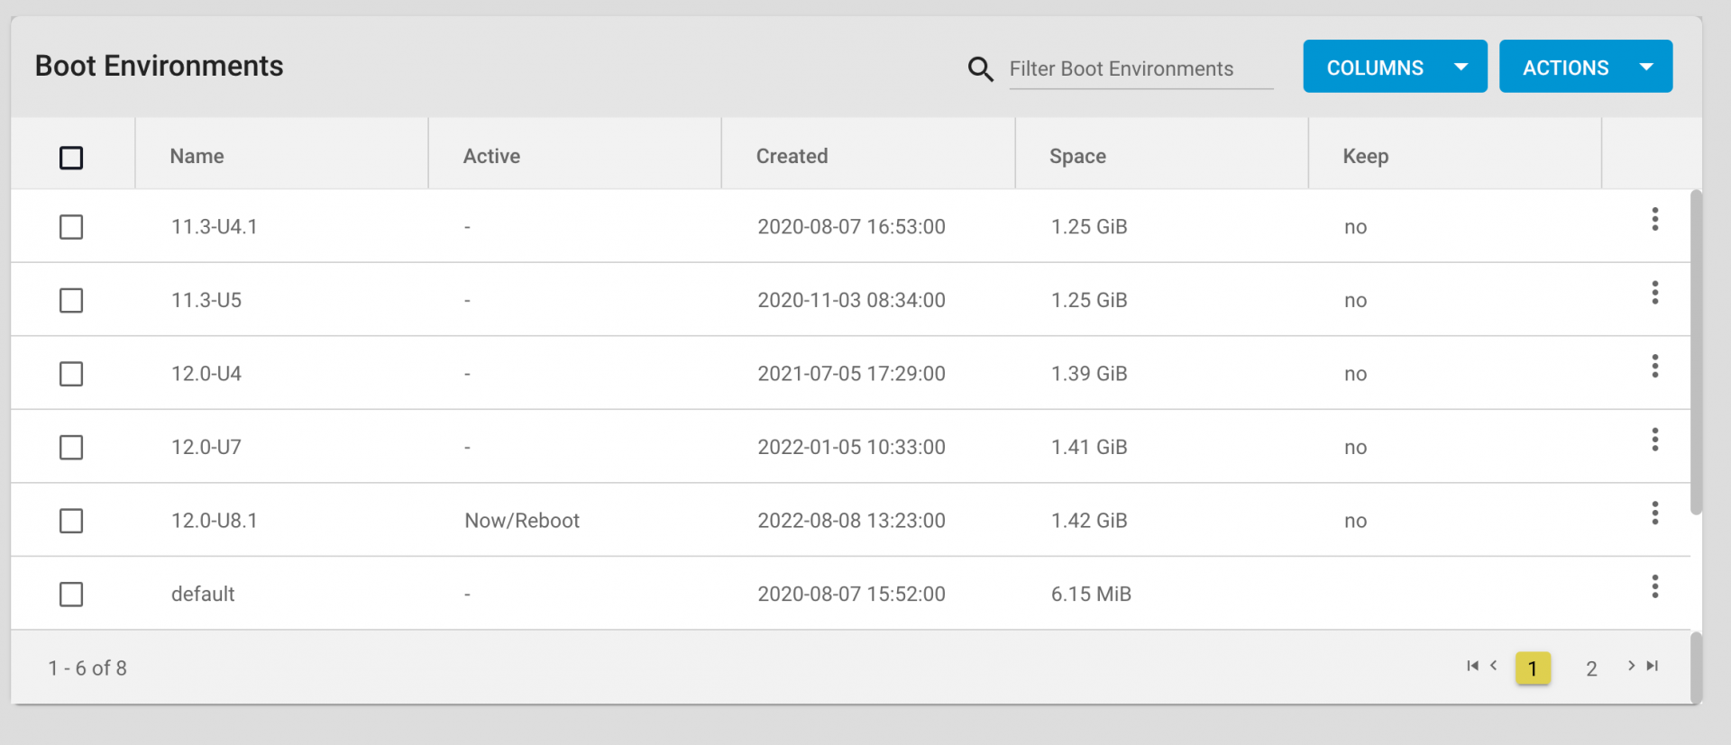Image resolution: width=1731 pixels, height=745 pixels.
Task: Tick the select-all header checkbox
Action: (71, 158)
